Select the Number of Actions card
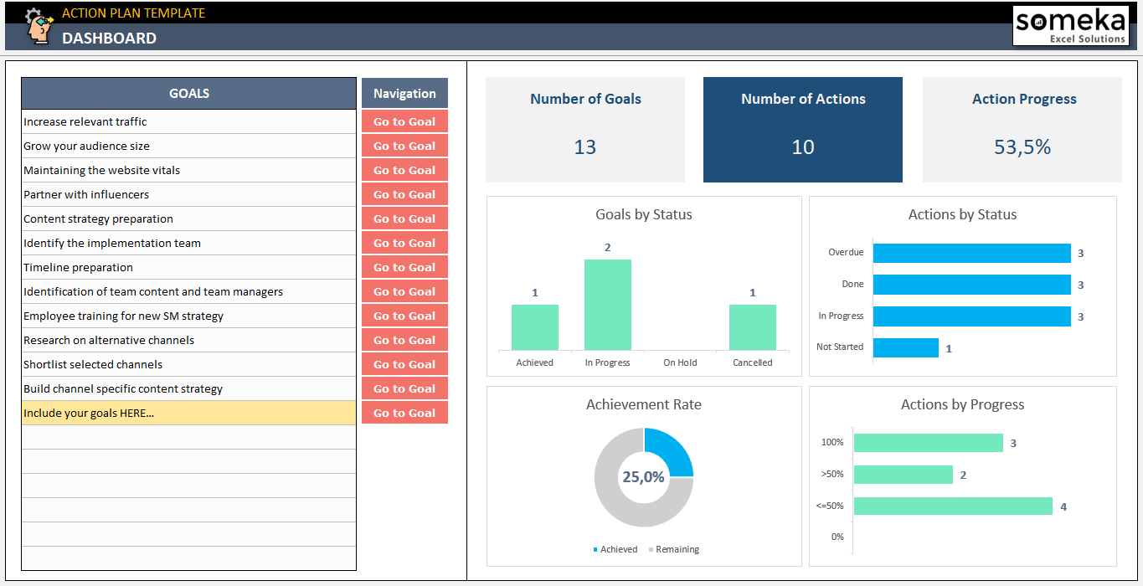This screenshot has width=1143, height=586. tap(802, 130)
